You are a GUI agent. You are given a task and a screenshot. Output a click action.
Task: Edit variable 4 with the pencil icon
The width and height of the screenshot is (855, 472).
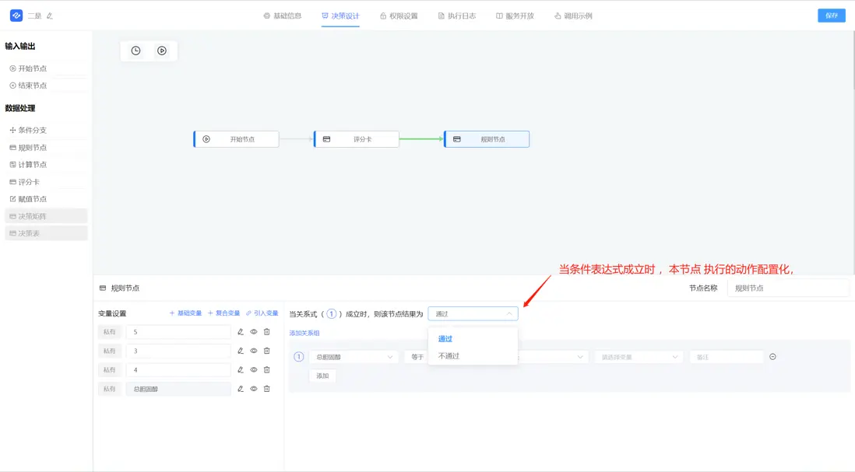coord(241,370)
